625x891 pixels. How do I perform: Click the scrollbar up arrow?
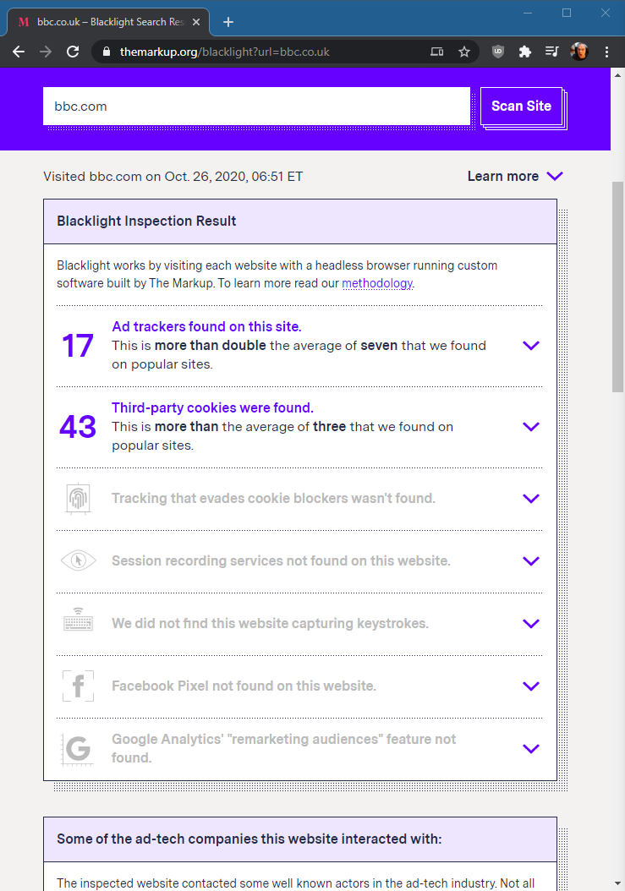coord(617,74)
